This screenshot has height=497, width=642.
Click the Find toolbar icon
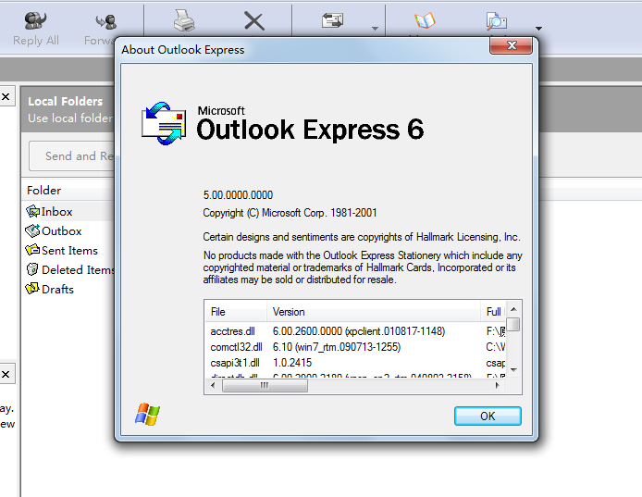[x=496, y=20]
